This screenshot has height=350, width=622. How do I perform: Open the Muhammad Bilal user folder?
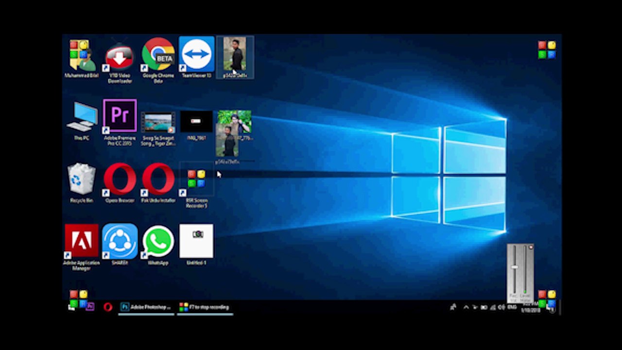click(x=81, y=58)
